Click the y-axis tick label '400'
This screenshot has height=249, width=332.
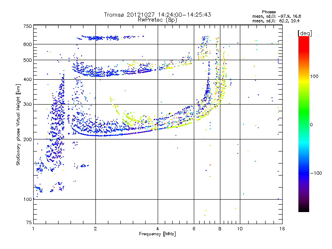(27, 80)
